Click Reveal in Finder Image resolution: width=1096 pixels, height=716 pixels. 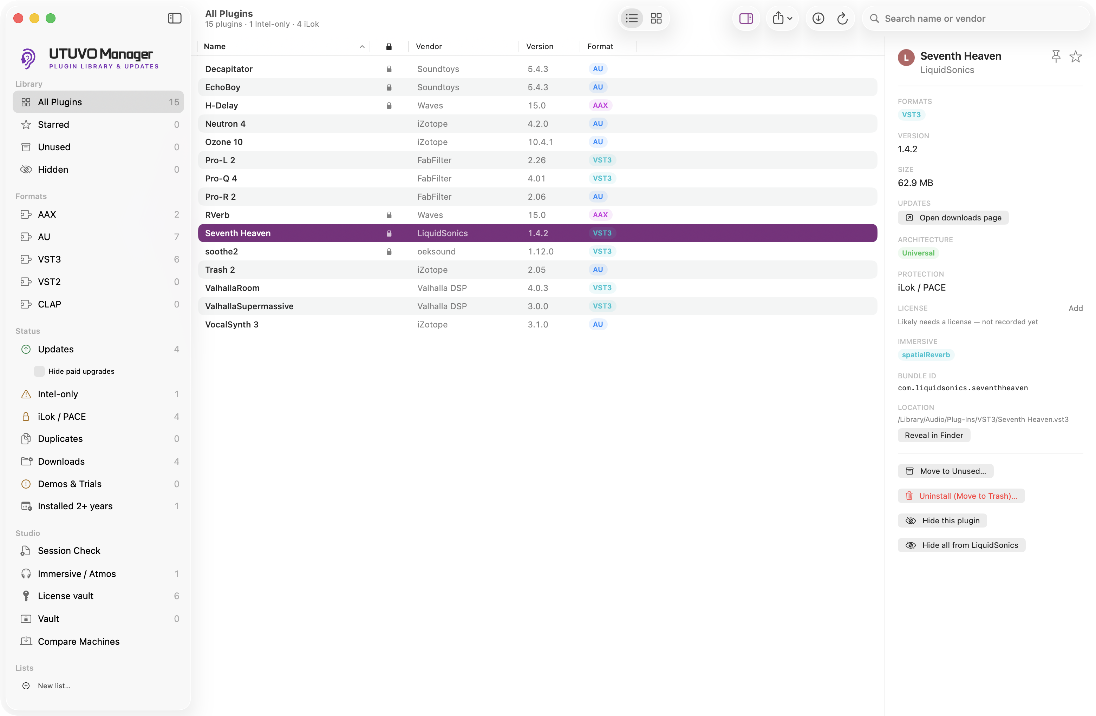(933, 435)
